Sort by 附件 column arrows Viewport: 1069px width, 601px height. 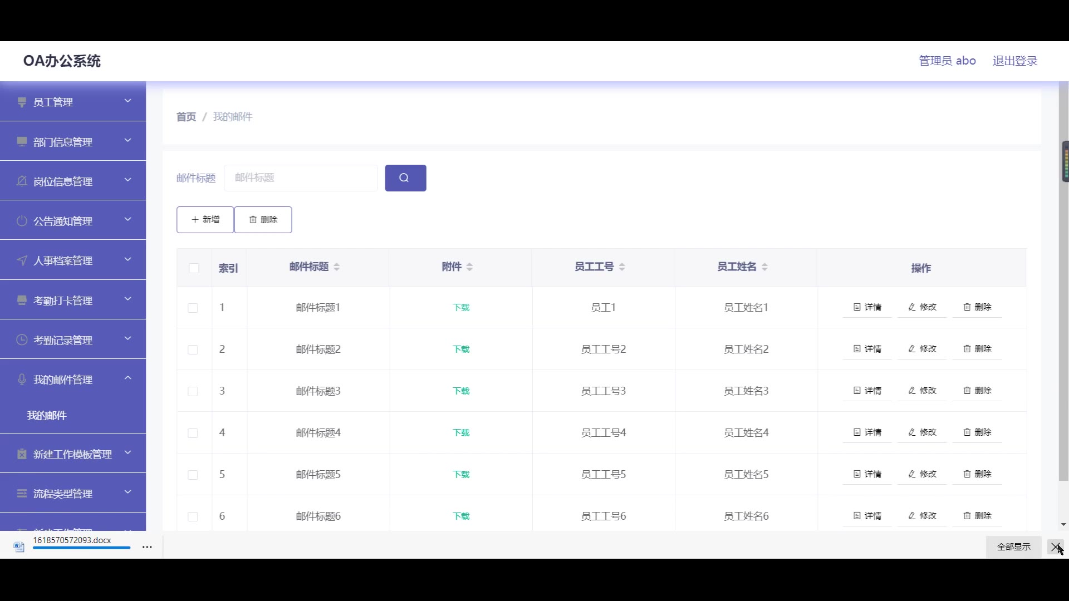tap(470, 267)
